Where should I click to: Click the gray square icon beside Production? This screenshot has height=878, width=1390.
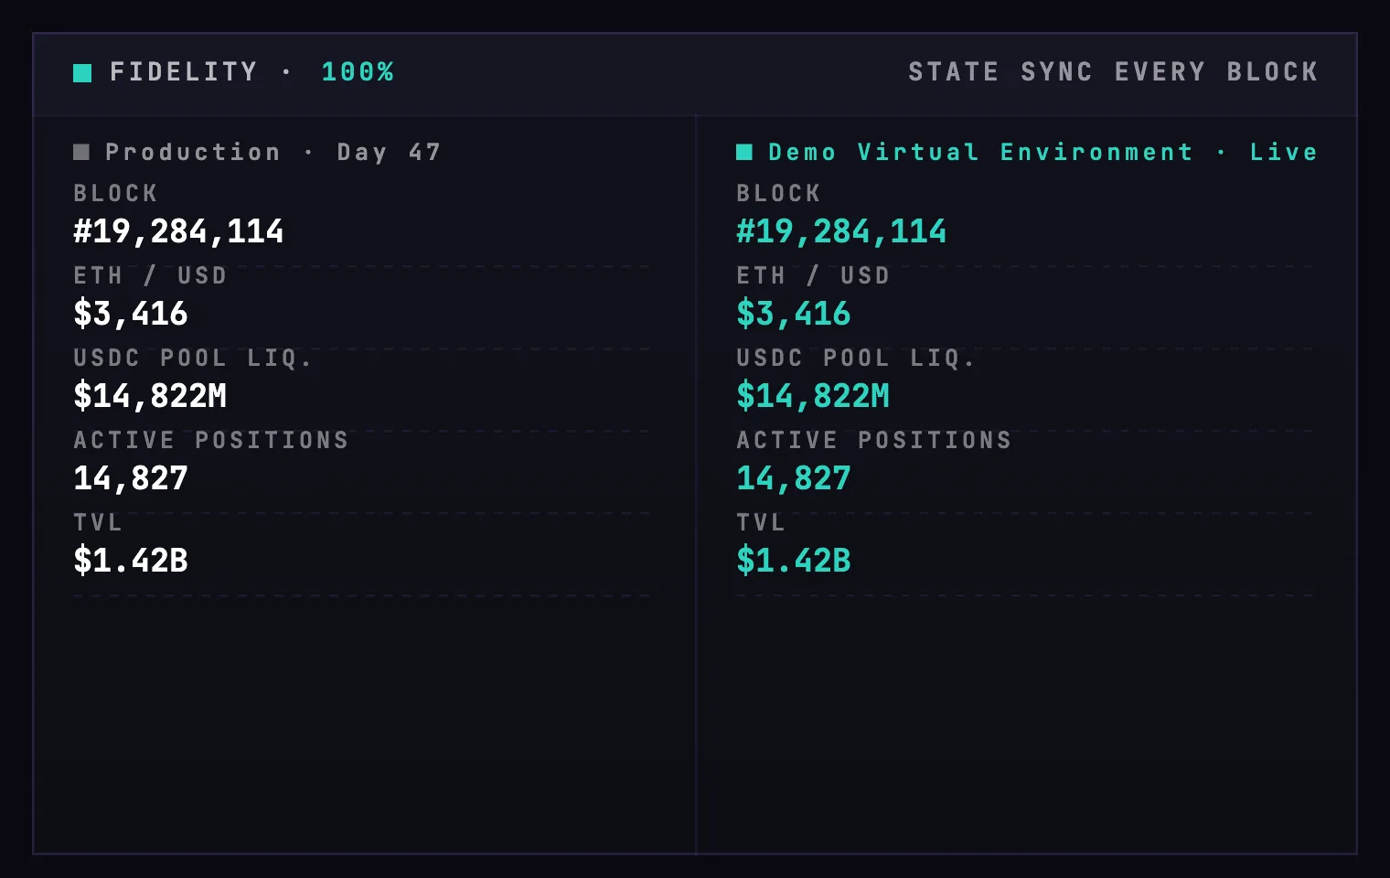tap(81, 152)
